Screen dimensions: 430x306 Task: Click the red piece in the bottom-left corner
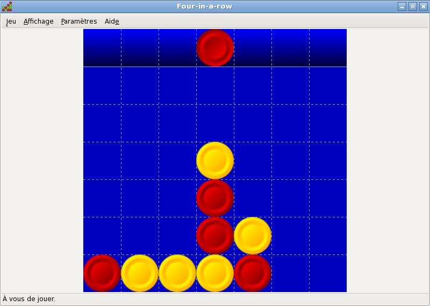(102, 273)
